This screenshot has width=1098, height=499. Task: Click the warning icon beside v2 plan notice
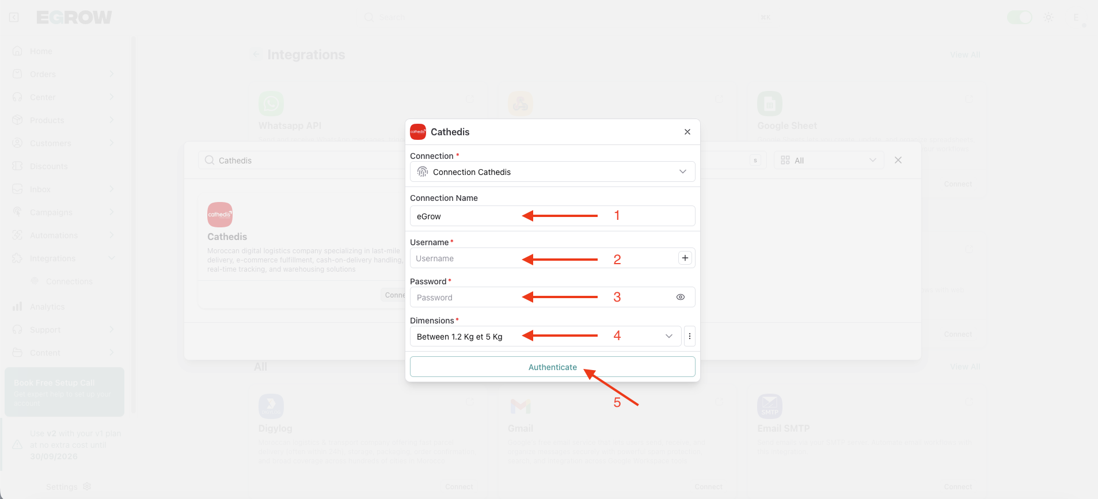(17, 445)
